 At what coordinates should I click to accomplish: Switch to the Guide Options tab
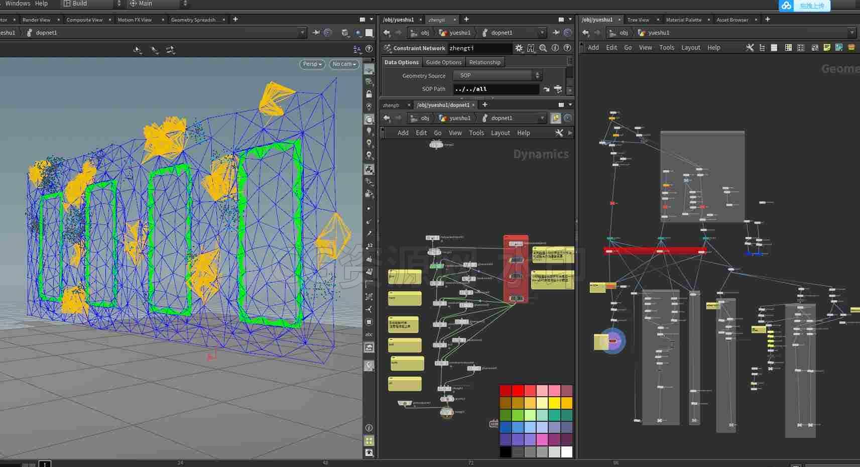pyautogui.click(x=444, y=62)
